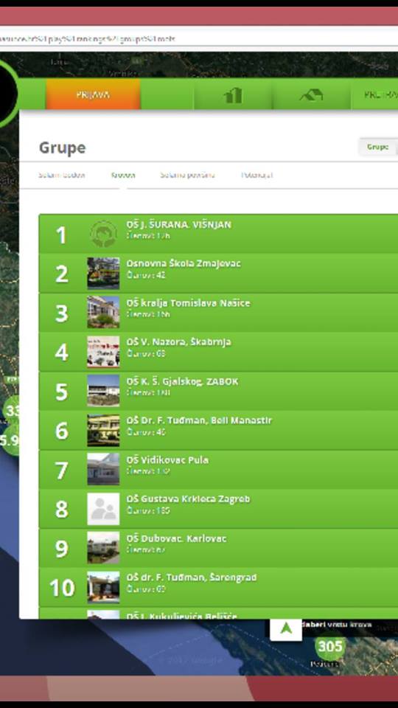Open OŠ J. ŠURANA, VIŠNJAN group

(x=178, y=224)
